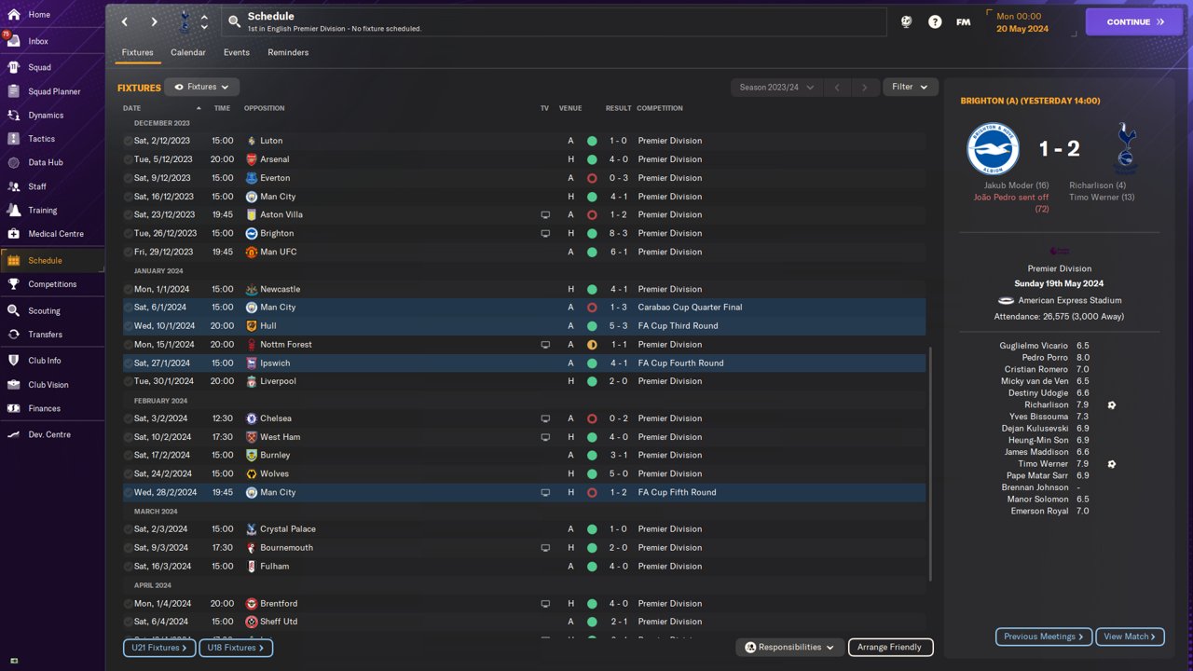Click the Medical Centre sidebar icon

(x=13, y=234)
